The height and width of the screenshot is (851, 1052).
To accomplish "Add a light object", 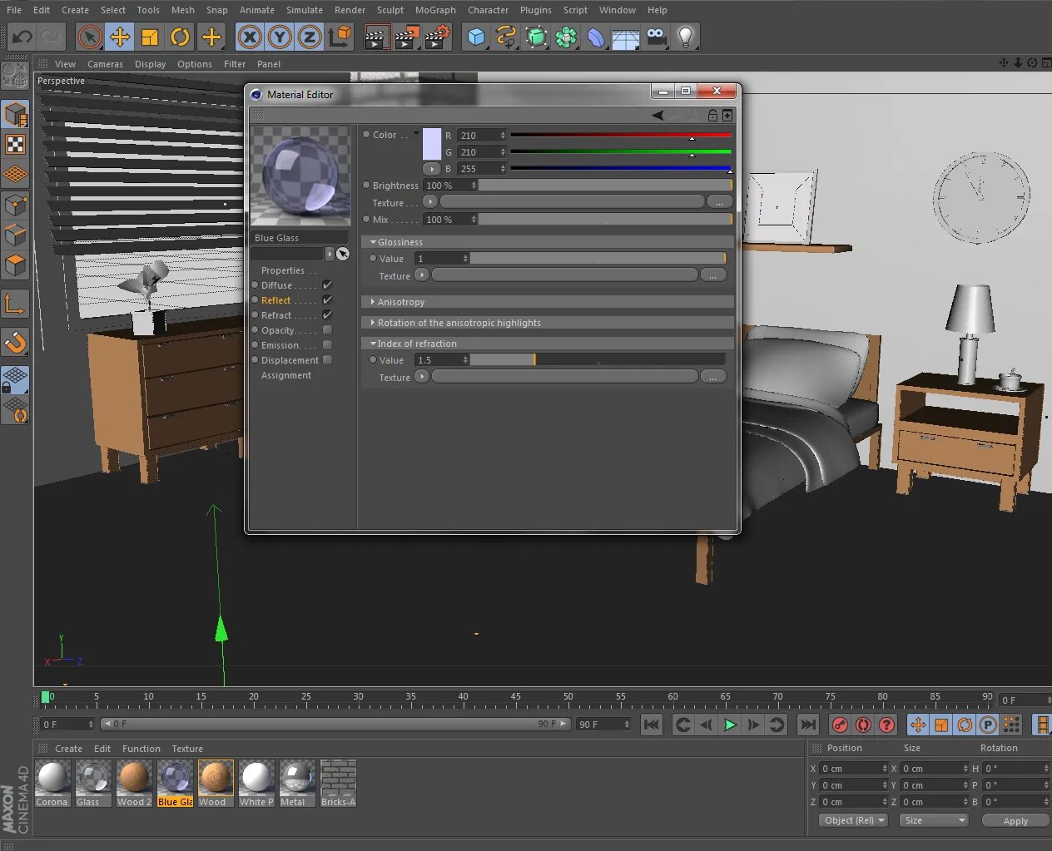I will [x=686, y=37].
